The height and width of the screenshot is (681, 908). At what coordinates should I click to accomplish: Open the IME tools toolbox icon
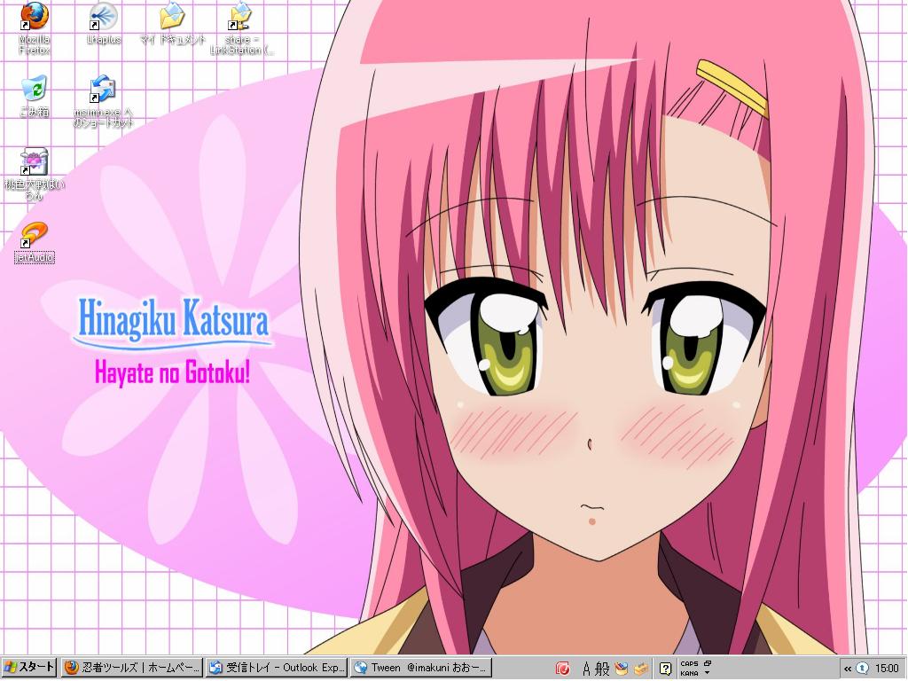coord(640,669)
